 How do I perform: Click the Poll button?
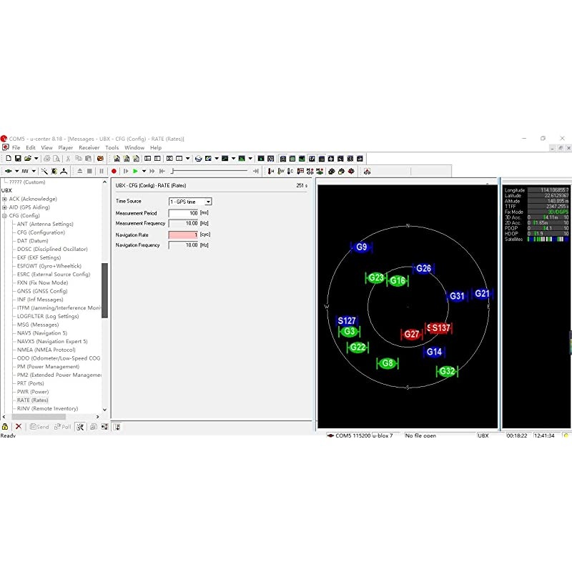tap(63, 427)
